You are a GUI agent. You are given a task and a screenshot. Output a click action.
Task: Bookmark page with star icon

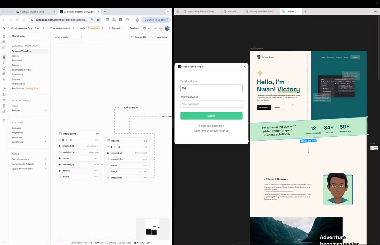coord(98,20)
